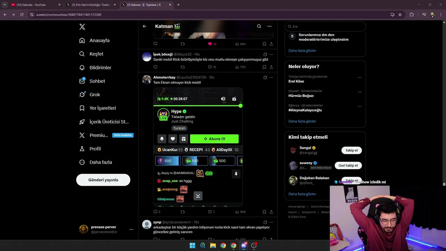This screenshot has height=251, width=446.
Task: Bookmark Ahmeterrbay's post
Action: 264,212
